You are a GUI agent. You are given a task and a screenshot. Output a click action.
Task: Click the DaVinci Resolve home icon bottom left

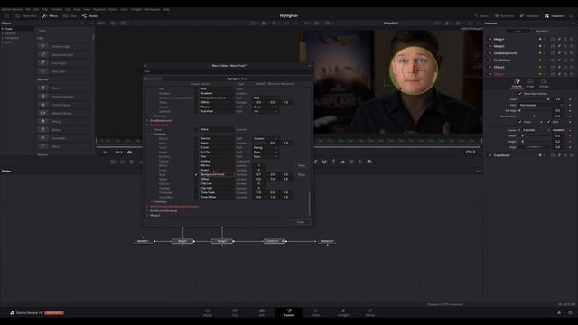pyautogui.click(x=12, y=313)
